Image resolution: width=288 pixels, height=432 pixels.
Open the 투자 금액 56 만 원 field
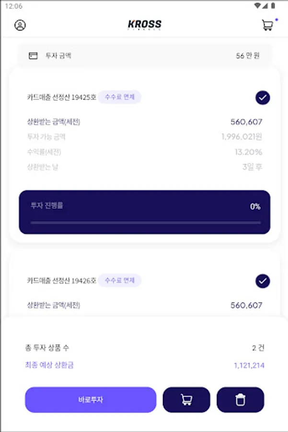[x=144, y=56]
